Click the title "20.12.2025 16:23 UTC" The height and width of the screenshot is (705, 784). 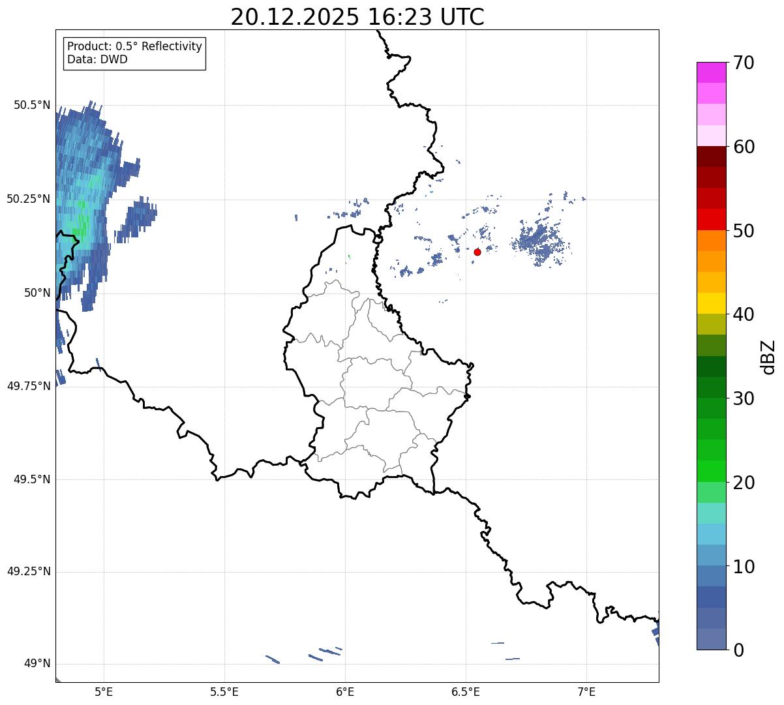[x=357, y=16]
